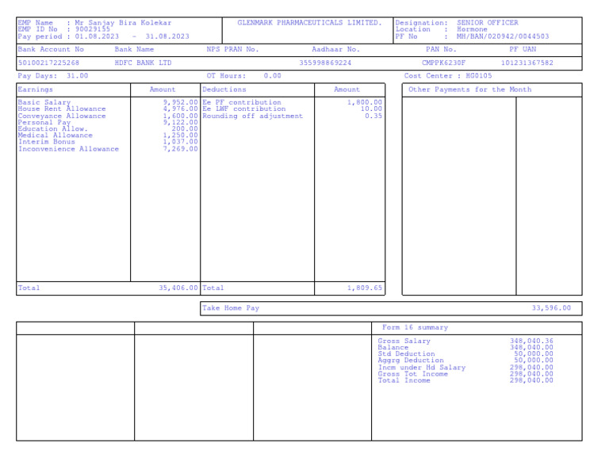609x458 pixels.
Task: Click the Cost Center code HG0105
Action: coord(479,76)
